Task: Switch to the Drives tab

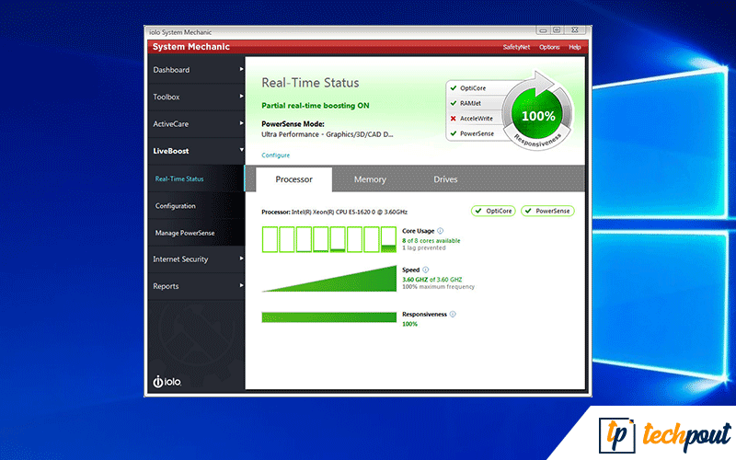Action: point(445,179)
